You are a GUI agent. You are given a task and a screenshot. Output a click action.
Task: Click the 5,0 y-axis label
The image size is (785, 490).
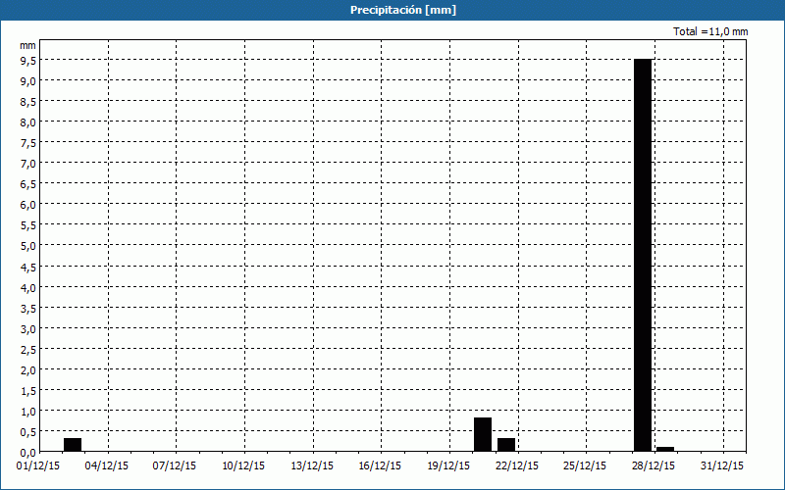coord(28,246)
